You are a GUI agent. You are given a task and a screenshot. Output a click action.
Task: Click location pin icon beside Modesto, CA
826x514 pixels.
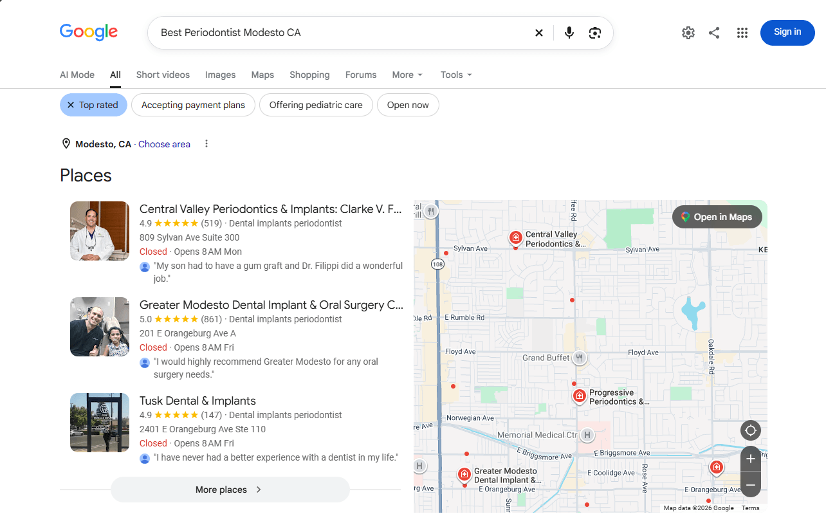(x=66, y=143)
